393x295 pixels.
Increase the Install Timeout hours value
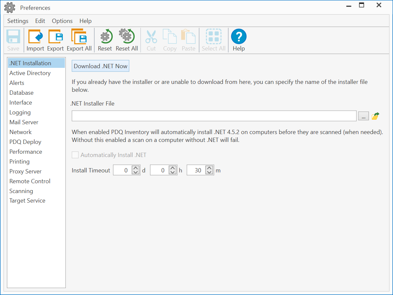[173, 168]
